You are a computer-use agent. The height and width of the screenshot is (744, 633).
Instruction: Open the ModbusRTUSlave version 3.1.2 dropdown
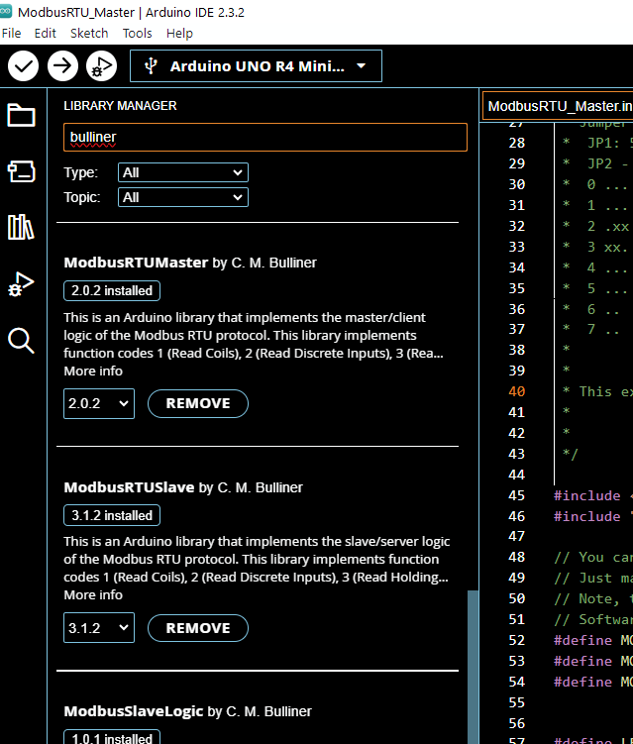tap(99, 628)
